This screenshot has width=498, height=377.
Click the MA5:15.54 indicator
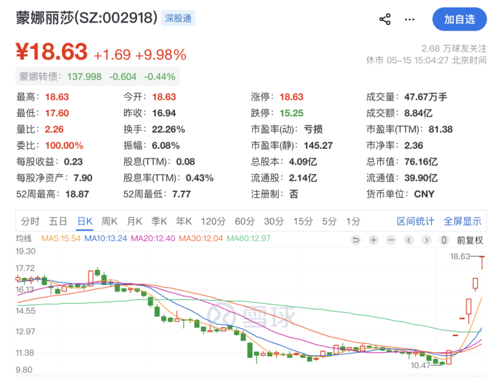61,238
